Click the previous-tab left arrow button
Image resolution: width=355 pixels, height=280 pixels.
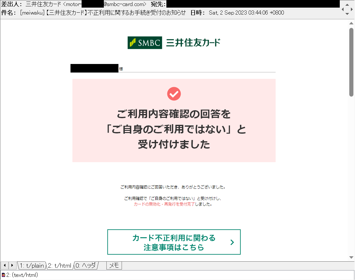(x=4, y=265)
